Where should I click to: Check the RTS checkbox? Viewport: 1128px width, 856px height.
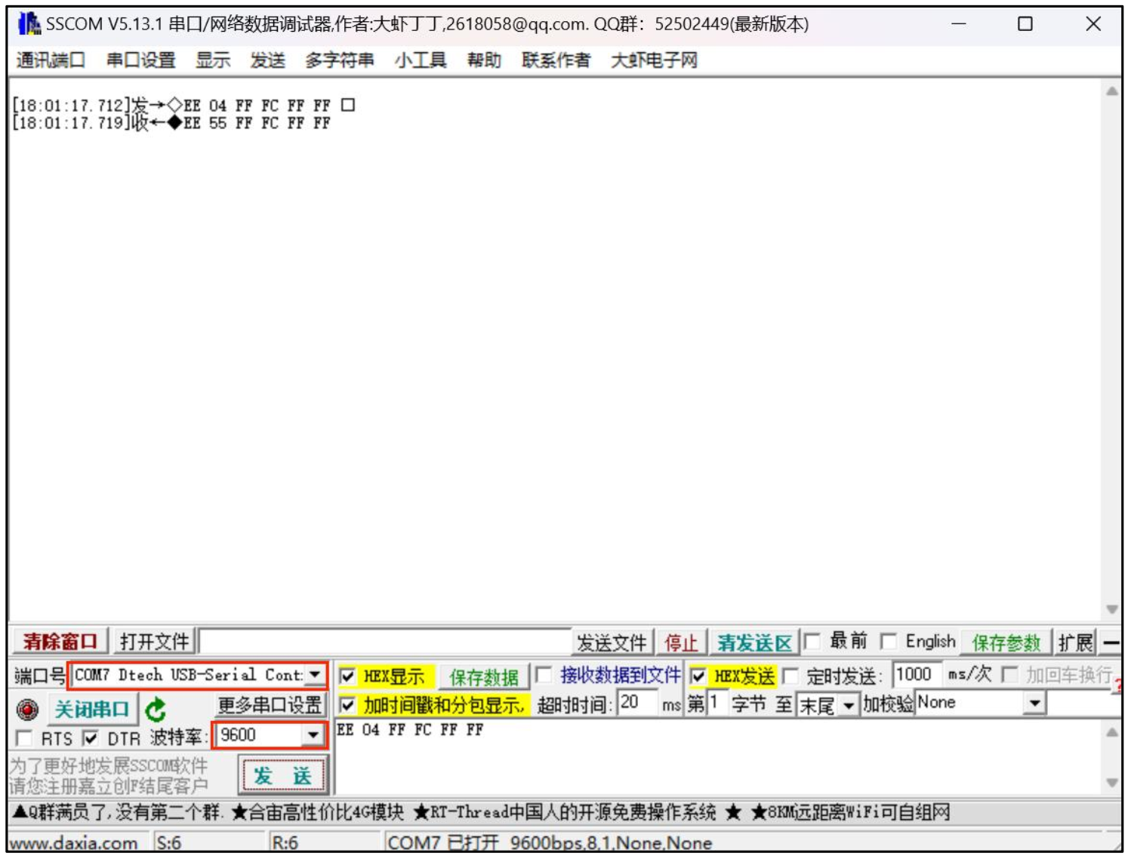coord(24,737)
